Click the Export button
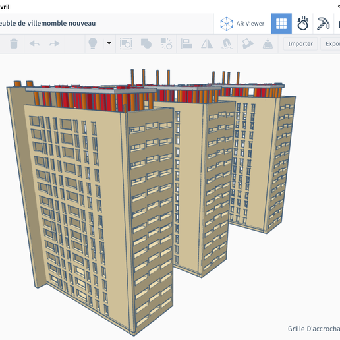 [x=331, y=43]
